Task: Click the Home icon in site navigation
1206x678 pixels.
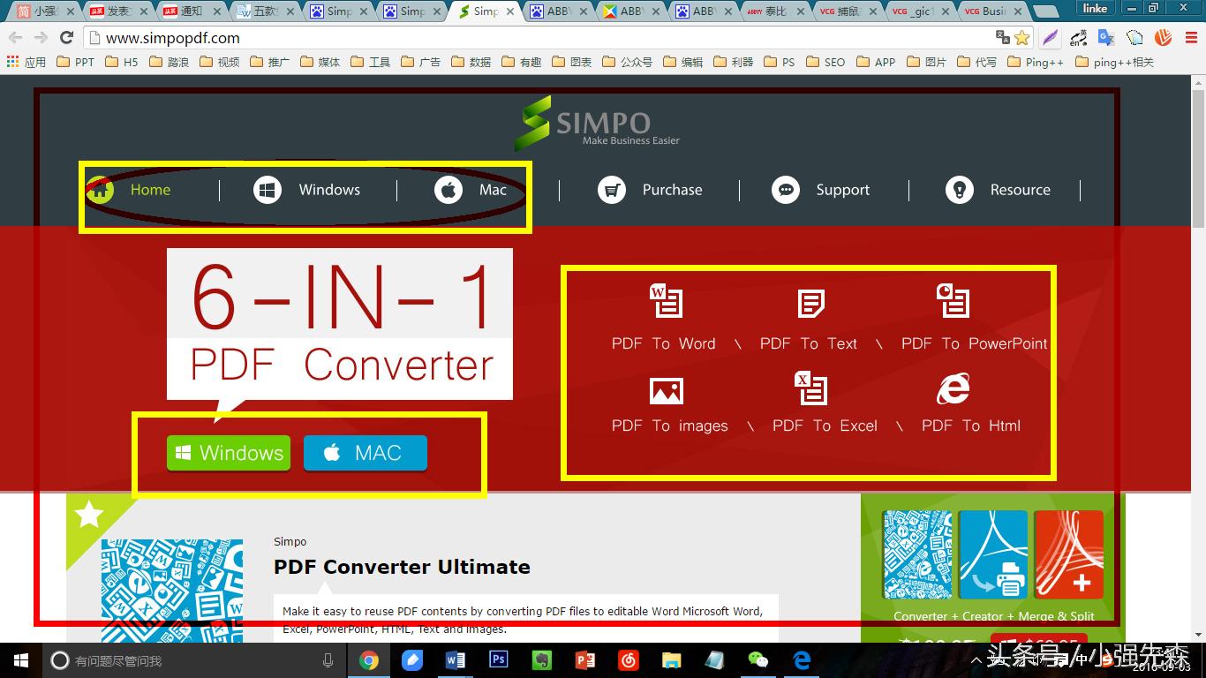Action: click(x=100, y=190)
